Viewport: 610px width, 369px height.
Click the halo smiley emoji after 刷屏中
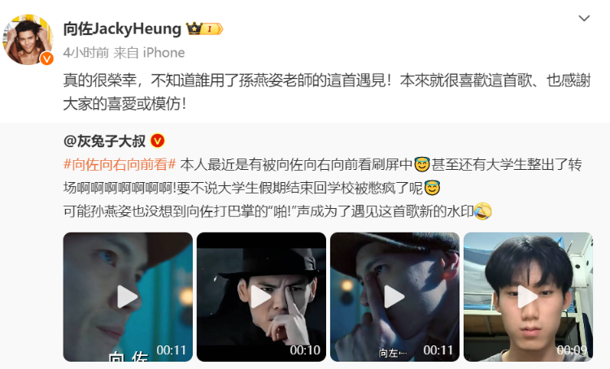[x=422, y=164]
